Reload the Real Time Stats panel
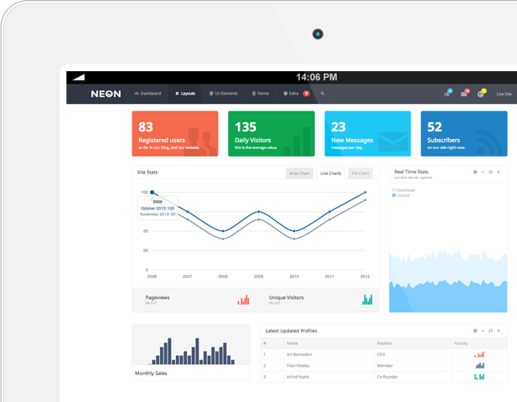The width and height of the screenshot is (517, 402). coord(491,172)
